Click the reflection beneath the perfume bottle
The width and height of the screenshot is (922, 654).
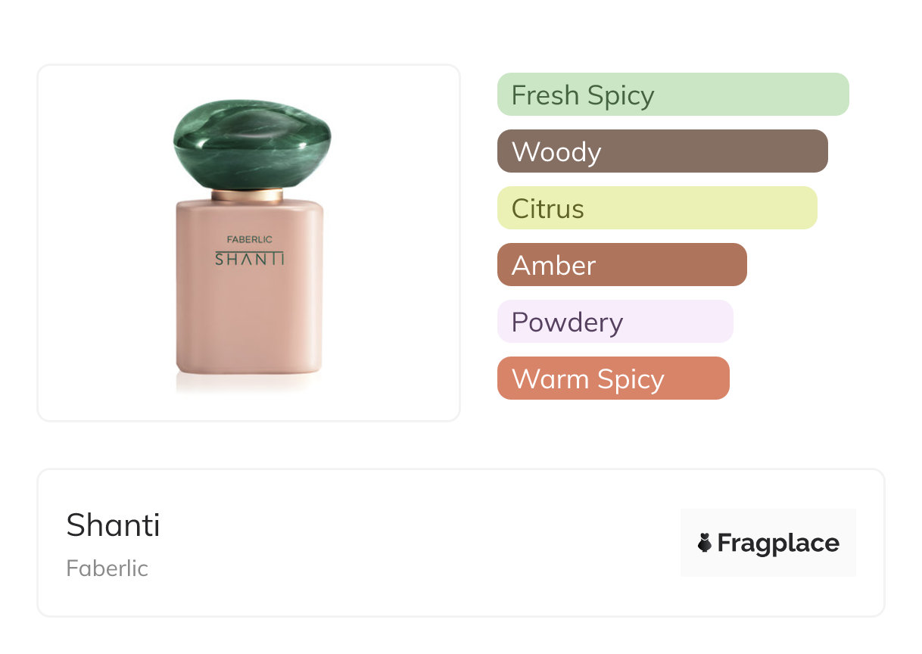tap(249, 384)
